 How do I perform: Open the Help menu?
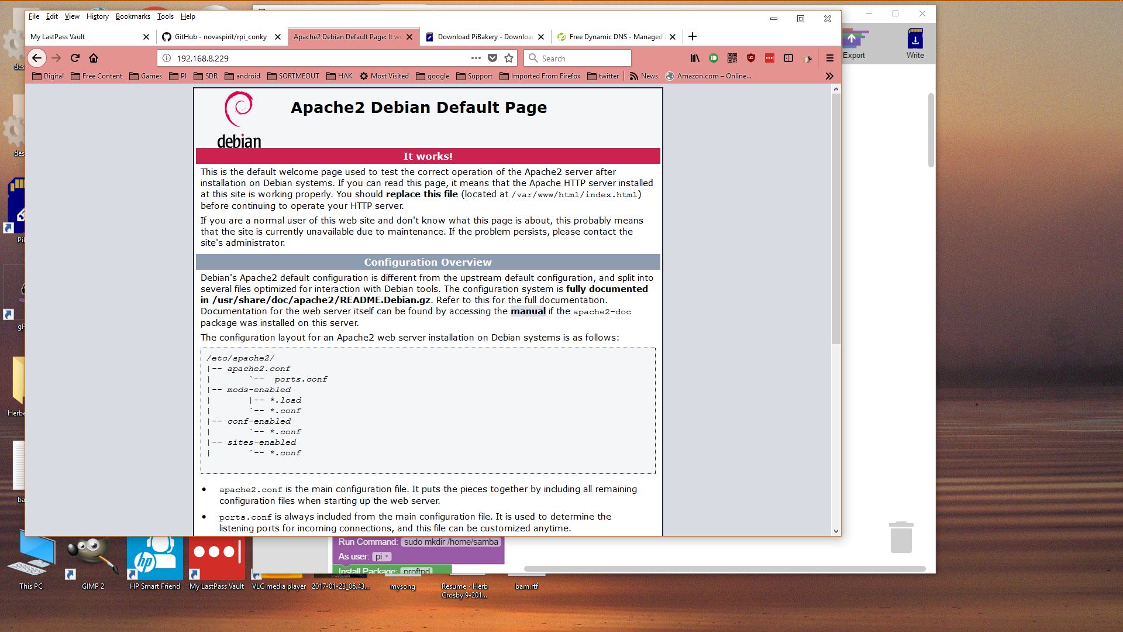(x=188, y=16)
